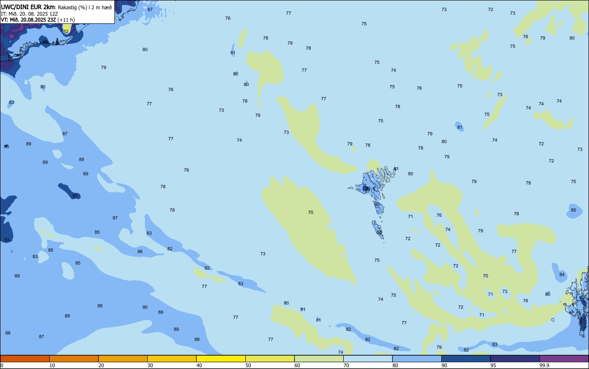Click the 'VT: Mið. 20.08.2025 23Z (+11 h)' line
The image size is (589, 369).
point(38,19)
